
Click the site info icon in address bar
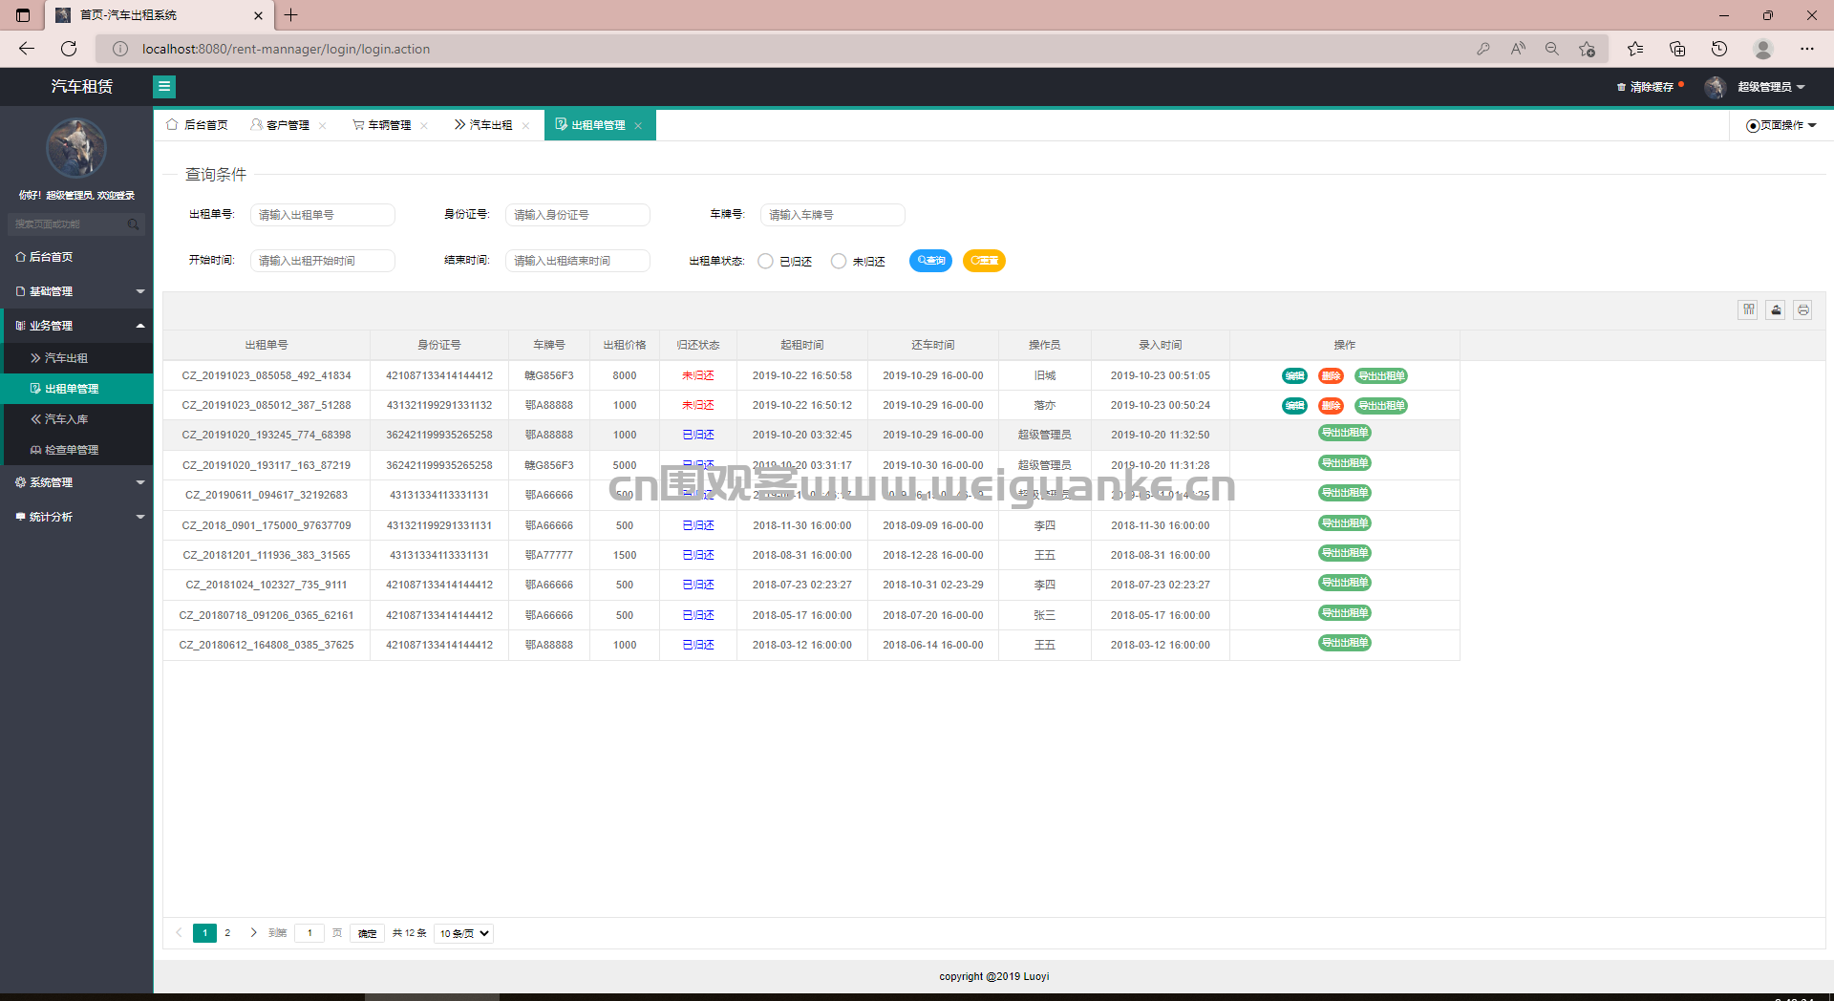tap(120, 49)
